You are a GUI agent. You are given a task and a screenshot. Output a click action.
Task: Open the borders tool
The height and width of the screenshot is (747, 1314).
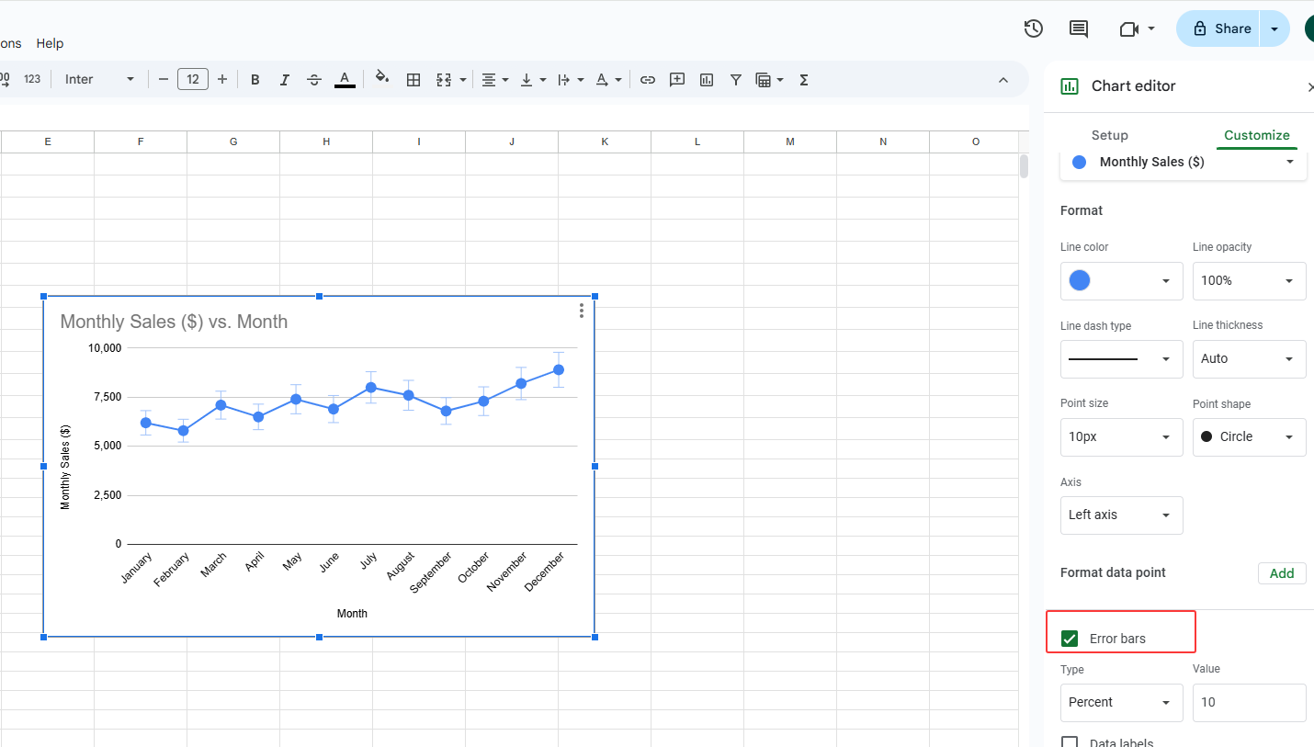pyautogui.click(x=413, y=80)
